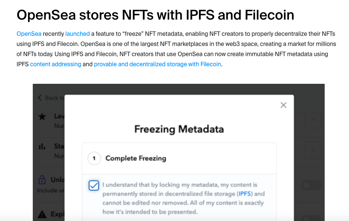Click the Freezing Metadata dialog title
The width and height of the screenshot is (349, 221).
point(179,129)
